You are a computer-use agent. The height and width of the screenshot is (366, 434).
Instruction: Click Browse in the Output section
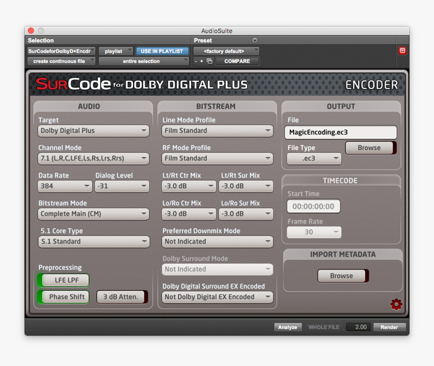[x=370, y=148]
